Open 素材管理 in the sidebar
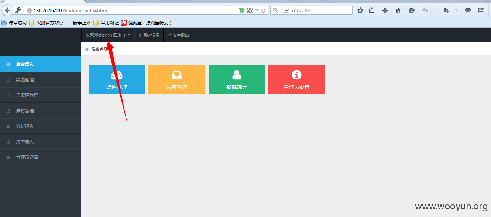Image resolution: width=491 pixels, height=217 pixels. point(41,111)
